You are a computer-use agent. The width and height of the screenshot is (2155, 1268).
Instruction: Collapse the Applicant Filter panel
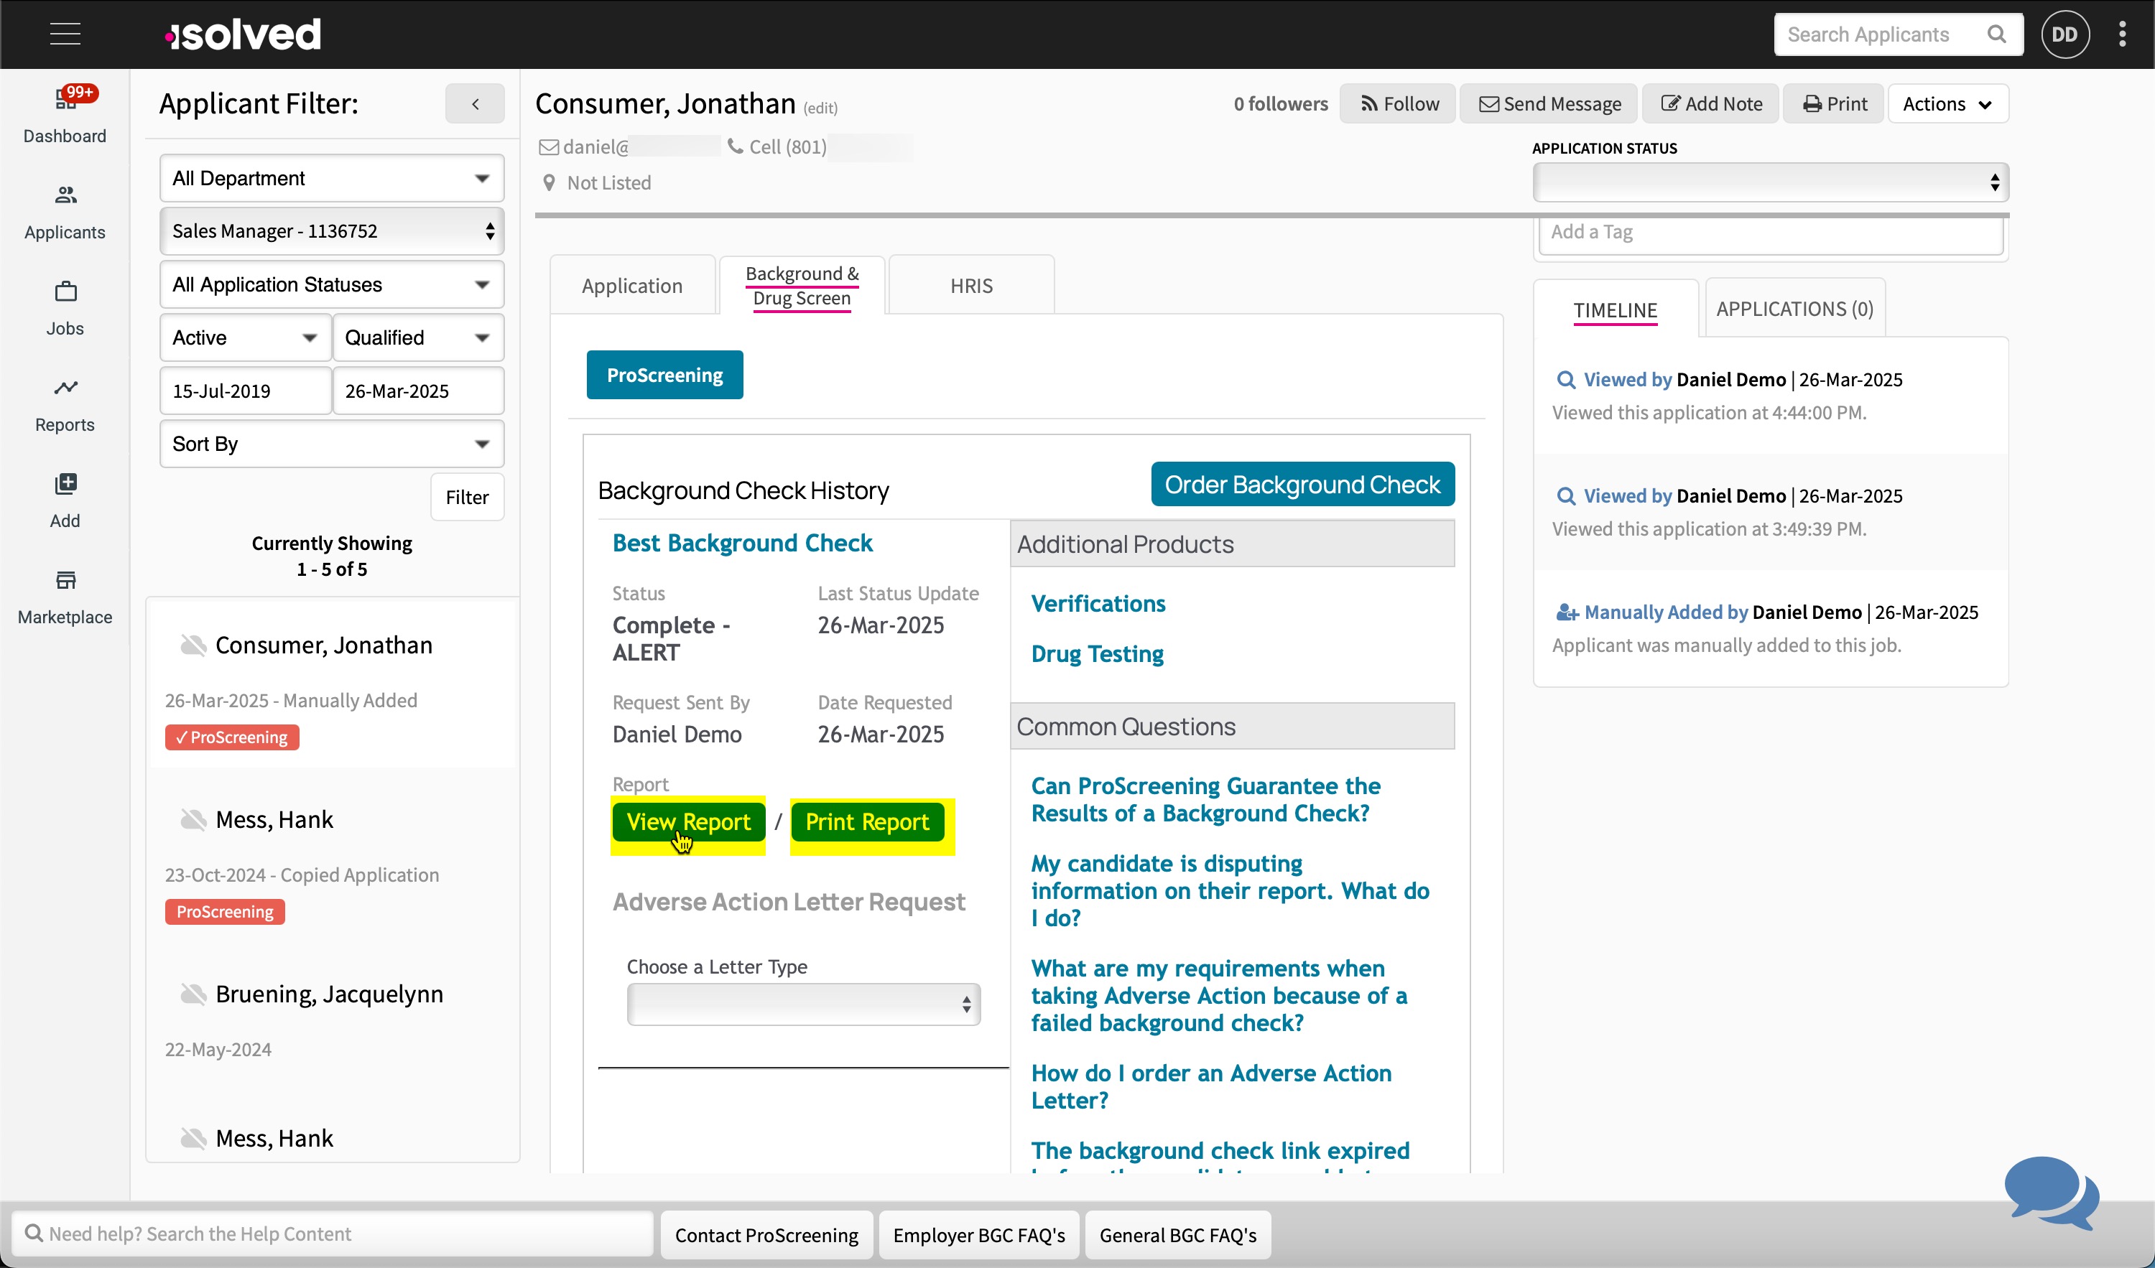click(x=475, y=103)
